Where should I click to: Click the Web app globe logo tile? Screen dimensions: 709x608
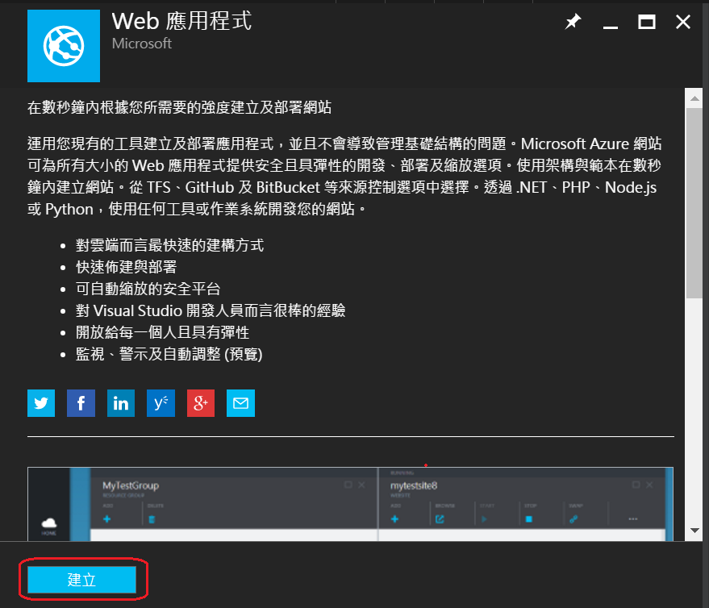(x=64, y=46)
